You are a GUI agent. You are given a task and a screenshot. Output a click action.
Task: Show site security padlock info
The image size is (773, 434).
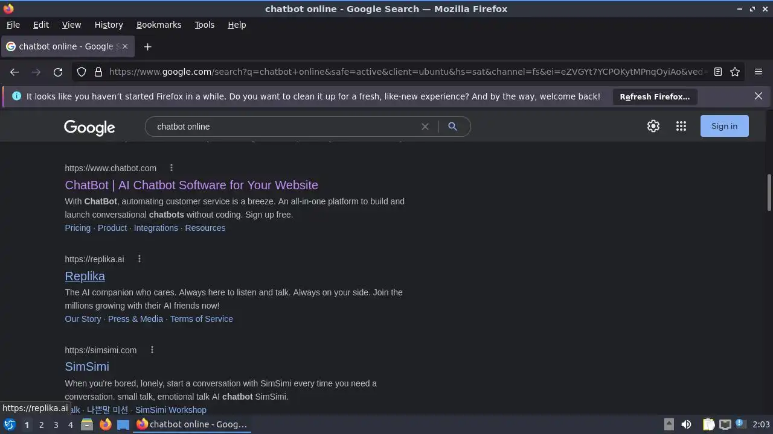pos(98,72)
